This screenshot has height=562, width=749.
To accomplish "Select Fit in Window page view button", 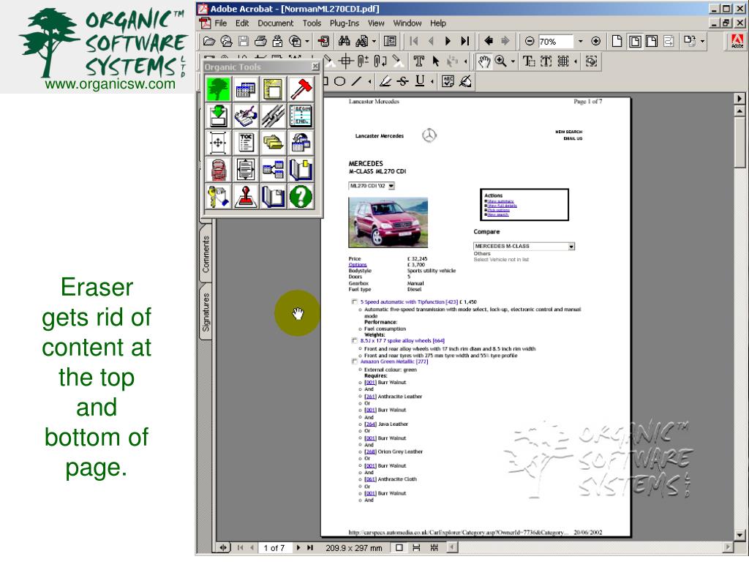I will coord(634,42).
